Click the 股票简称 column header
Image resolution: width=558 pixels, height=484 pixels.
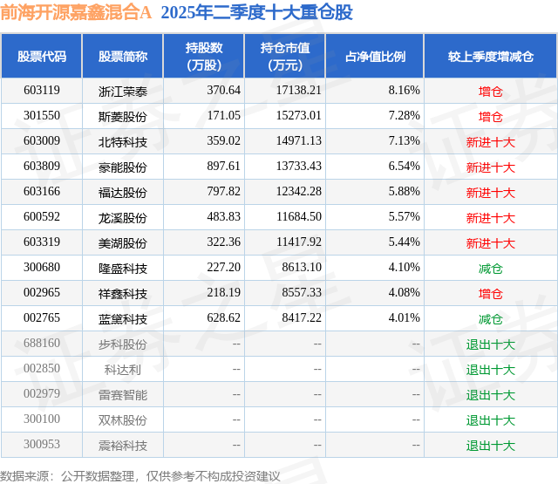(123, 56)
